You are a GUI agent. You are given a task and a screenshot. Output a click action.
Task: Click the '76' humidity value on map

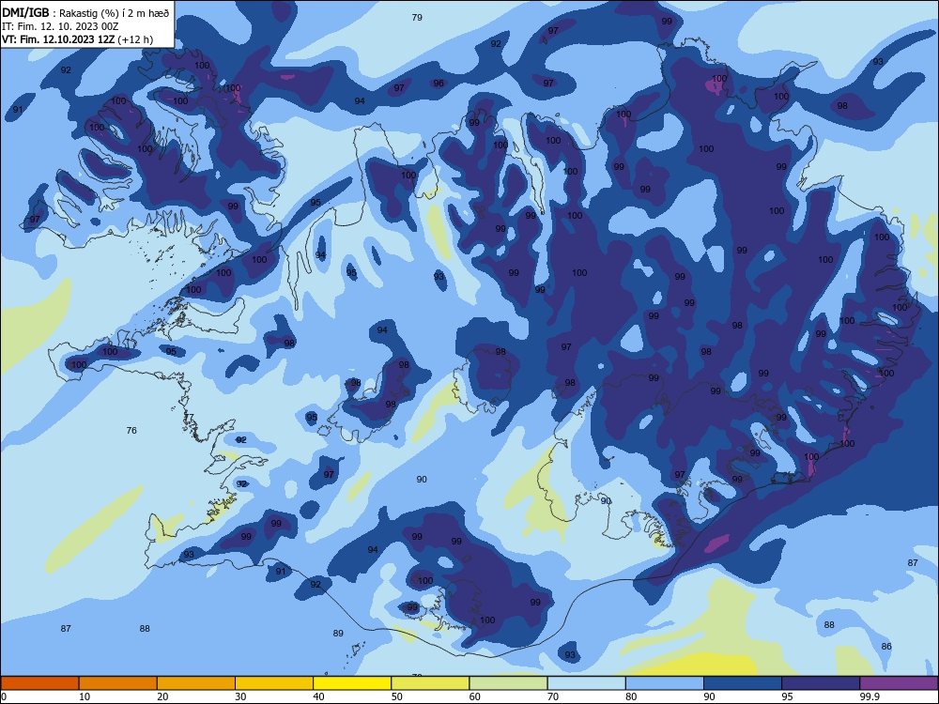(x=131, y=430)
